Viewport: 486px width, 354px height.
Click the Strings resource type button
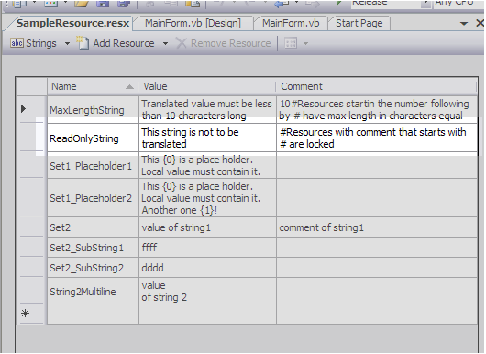click(x=34, y=43)
